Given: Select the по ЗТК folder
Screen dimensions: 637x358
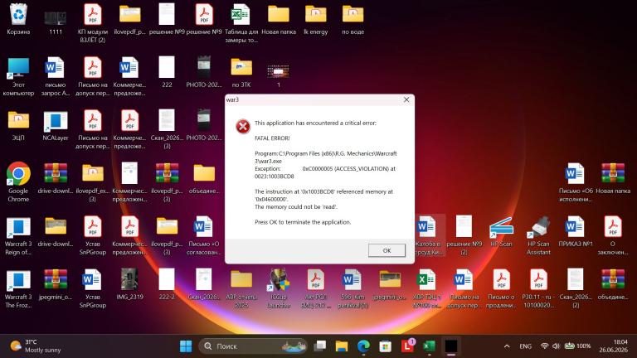Looking at the screenshot, I should tap(241, 72).
